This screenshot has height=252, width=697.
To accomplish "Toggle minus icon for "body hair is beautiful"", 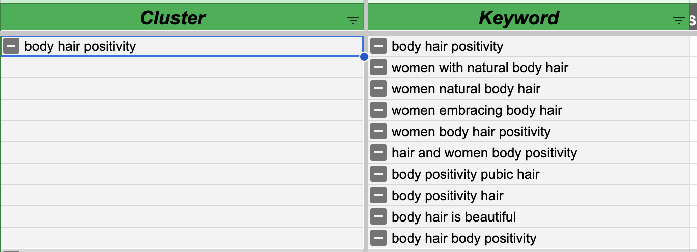I will pyautogui.click(x=378, y=217).
